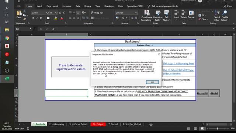Viewport: 236px width, 133px height.
Task: Select Align Right icon
Action: coord(78,18)
